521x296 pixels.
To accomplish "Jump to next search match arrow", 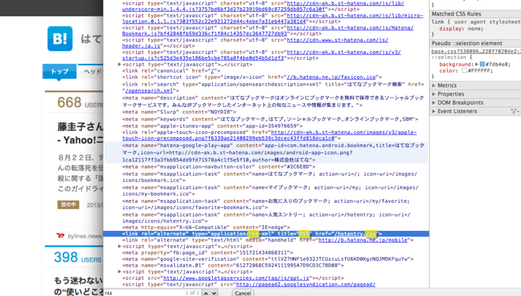I will (214, 293).
